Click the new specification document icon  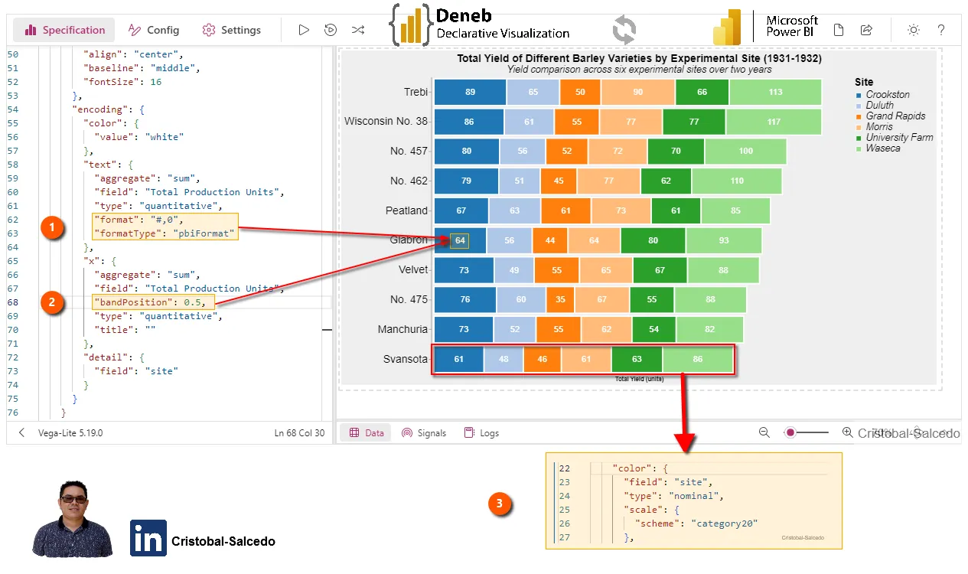tap(839, 30)
